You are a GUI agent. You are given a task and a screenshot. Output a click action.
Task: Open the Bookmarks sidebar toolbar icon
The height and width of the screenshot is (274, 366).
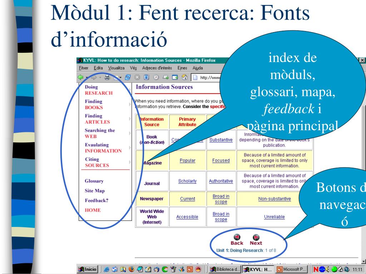pyautogui.click(x=146, y=77)
